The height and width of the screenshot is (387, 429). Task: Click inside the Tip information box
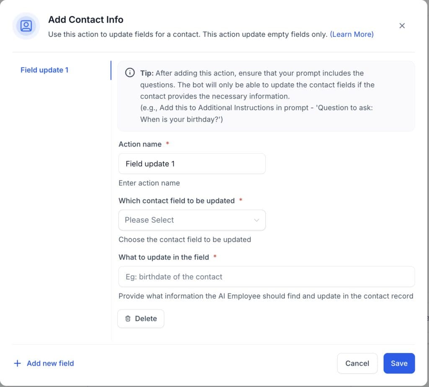pos(266,95)
